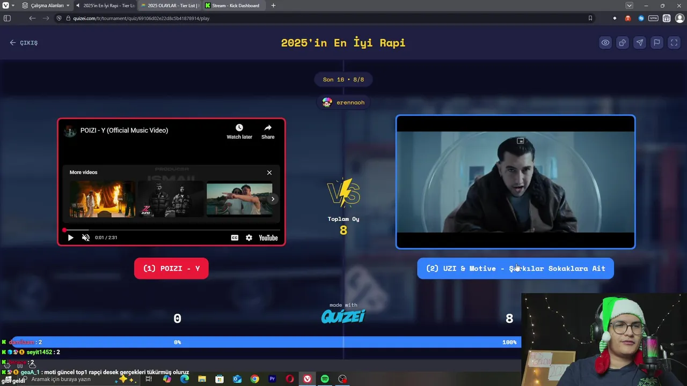The image size is (687, 386).
Task: Vote for (2) UZI & Motive button
Action: tap(515, 269)
